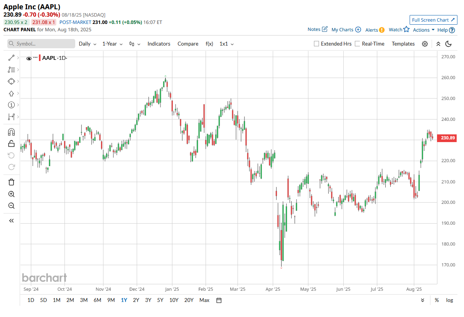Expand bottom panel double-down chevron
Image resolution: width=464 pixels, height=317 pixels.
(422, 300)
